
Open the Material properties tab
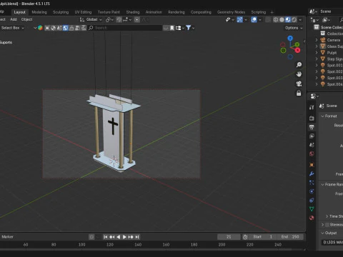click(x=312, y=218)
